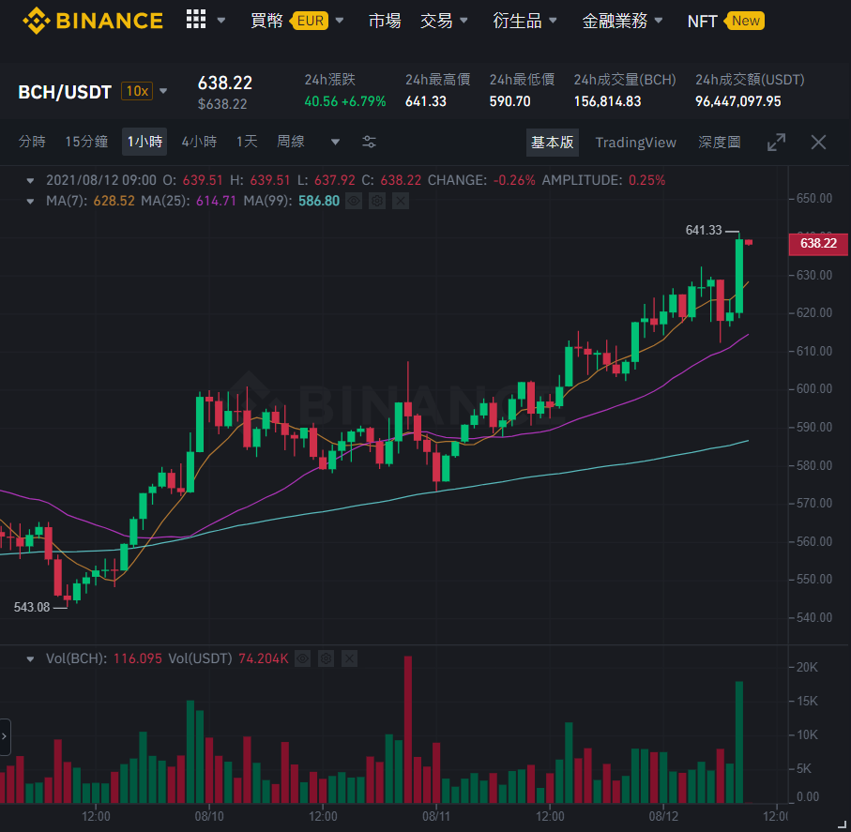Toggle MA indicator visibility eye

click(x=354, y=202)
